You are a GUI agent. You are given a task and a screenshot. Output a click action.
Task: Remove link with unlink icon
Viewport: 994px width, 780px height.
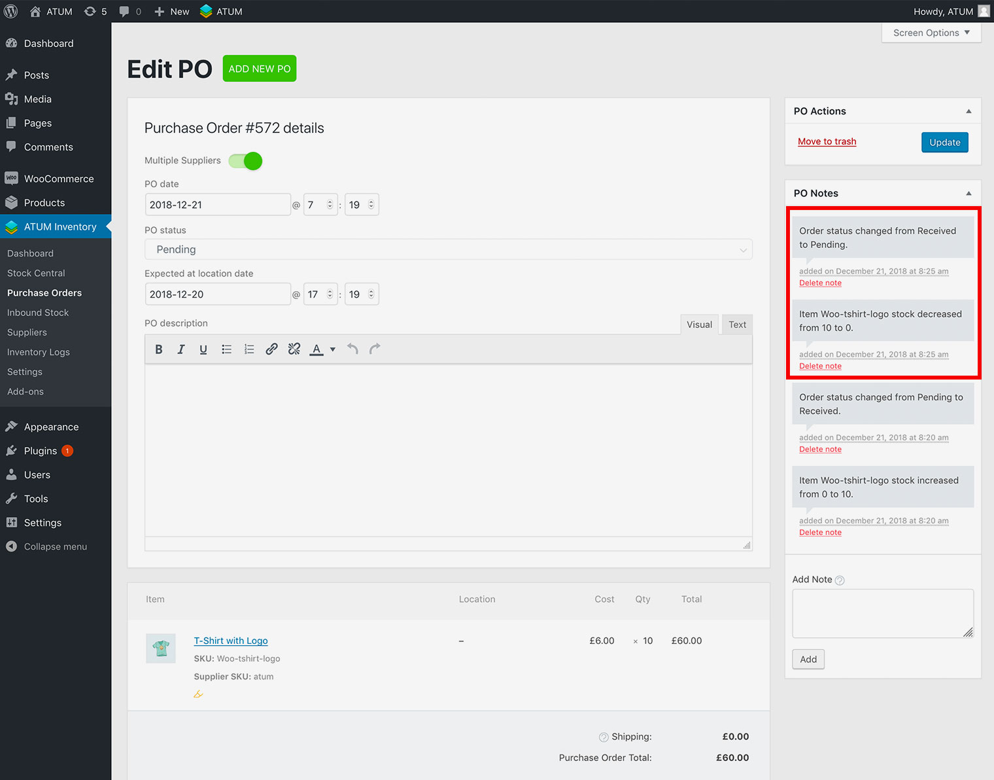pos(294,349)
